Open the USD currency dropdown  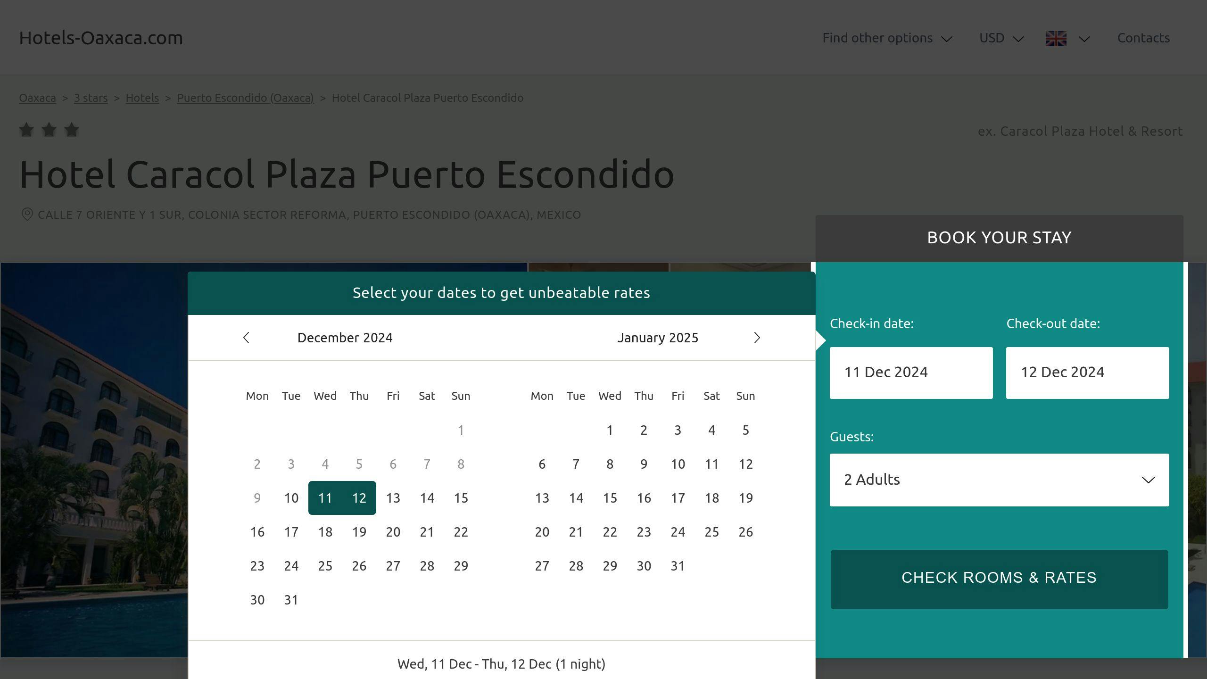(x=1001, y=38)
